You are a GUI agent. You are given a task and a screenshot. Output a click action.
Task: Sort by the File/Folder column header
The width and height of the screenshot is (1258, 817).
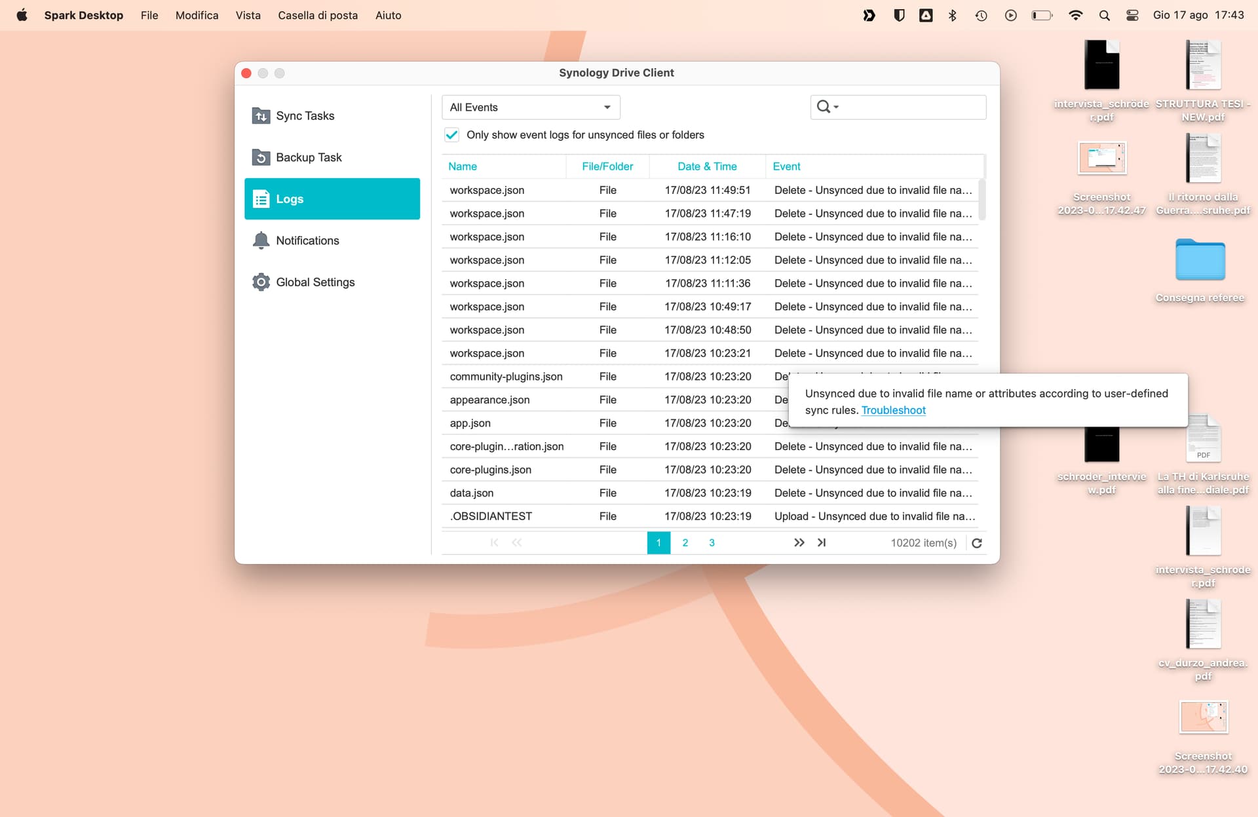607,166
